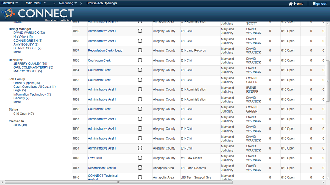Open Courtroom Clerk job 1058
Viewport: 330px width, 185px height.
pyautogui.click(x=99, y=109)
